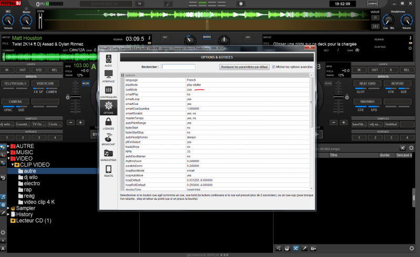Toggle deck A KLOK key lock
This screenshot has width=420, height=257.
point(86,83)
